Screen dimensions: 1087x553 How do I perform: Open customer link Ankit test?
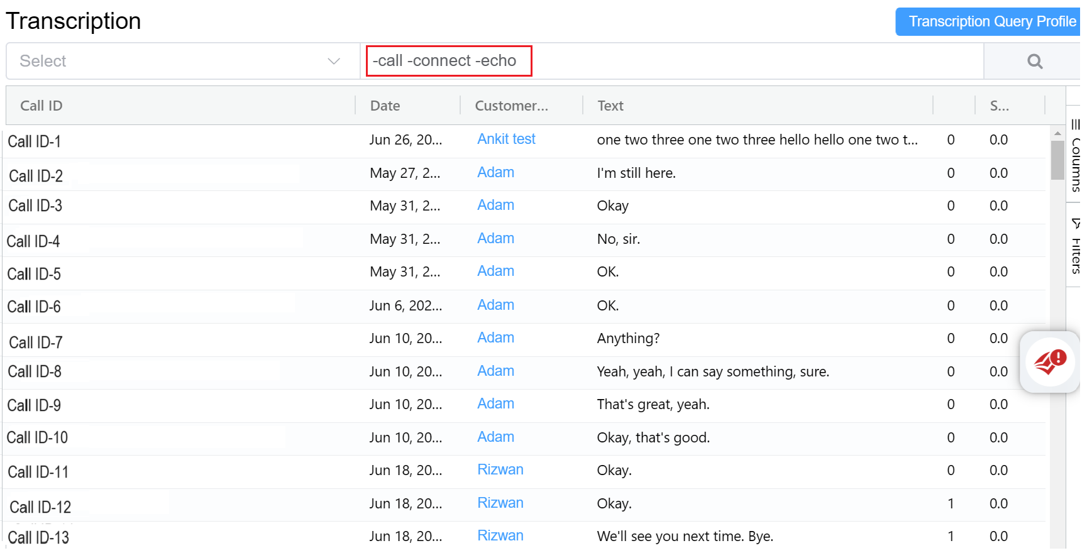coord(506,140)
